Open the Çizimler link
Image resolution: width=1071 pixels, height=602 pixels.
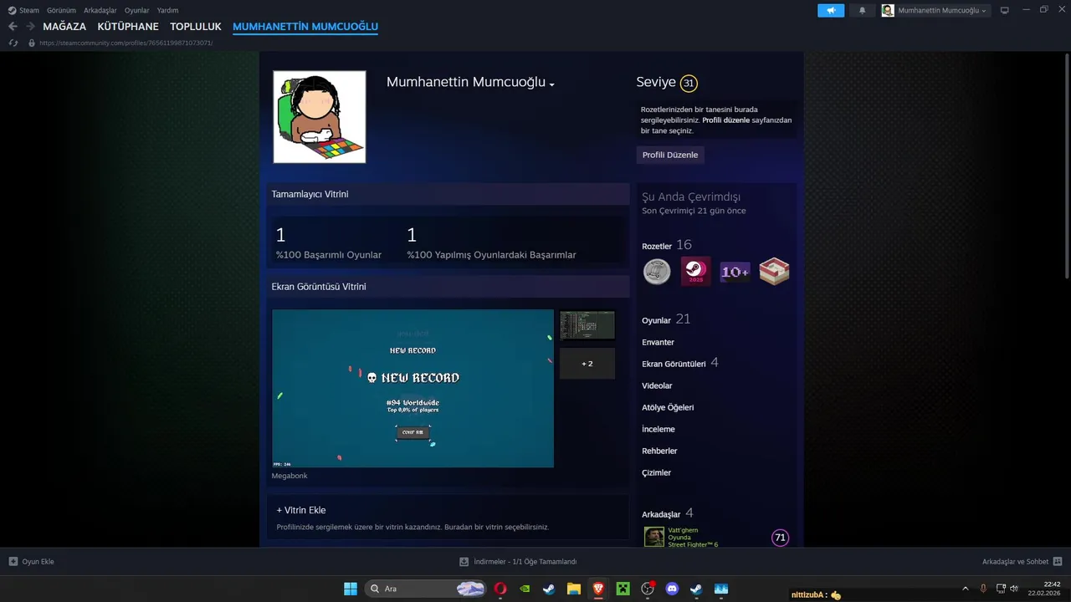pyautogui.click(x=656, y=472)
